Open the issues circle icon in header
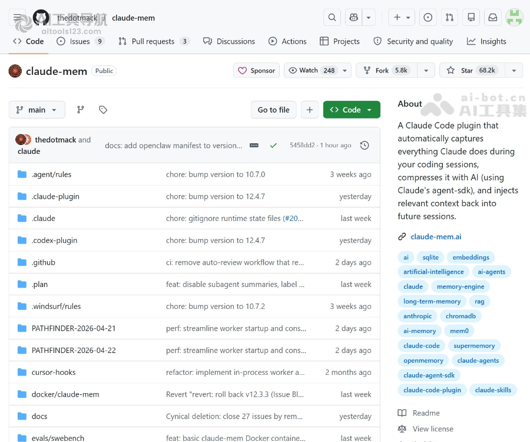Image resolution: width=530 pixels, height=442 pixels. pos(428,17)
